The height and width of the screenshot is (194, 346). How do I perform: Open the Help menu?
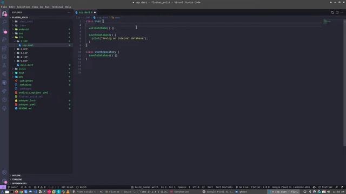(x=68, y=7)
